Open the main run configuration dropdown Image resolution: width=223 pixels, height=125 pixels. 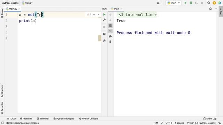point(174,3)
